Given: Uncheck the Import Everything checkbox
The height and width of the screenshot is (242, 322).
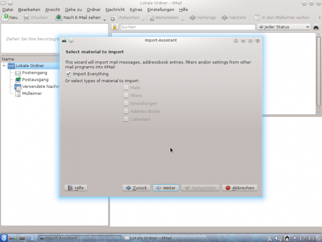Looking at the screenshot, I should pos(69,74).
